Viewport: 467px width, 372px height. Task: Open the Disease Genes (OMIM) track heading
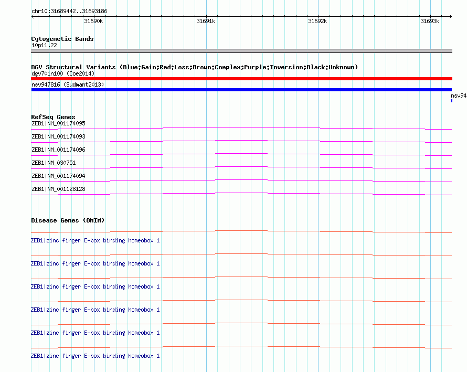tap(68, 220)
